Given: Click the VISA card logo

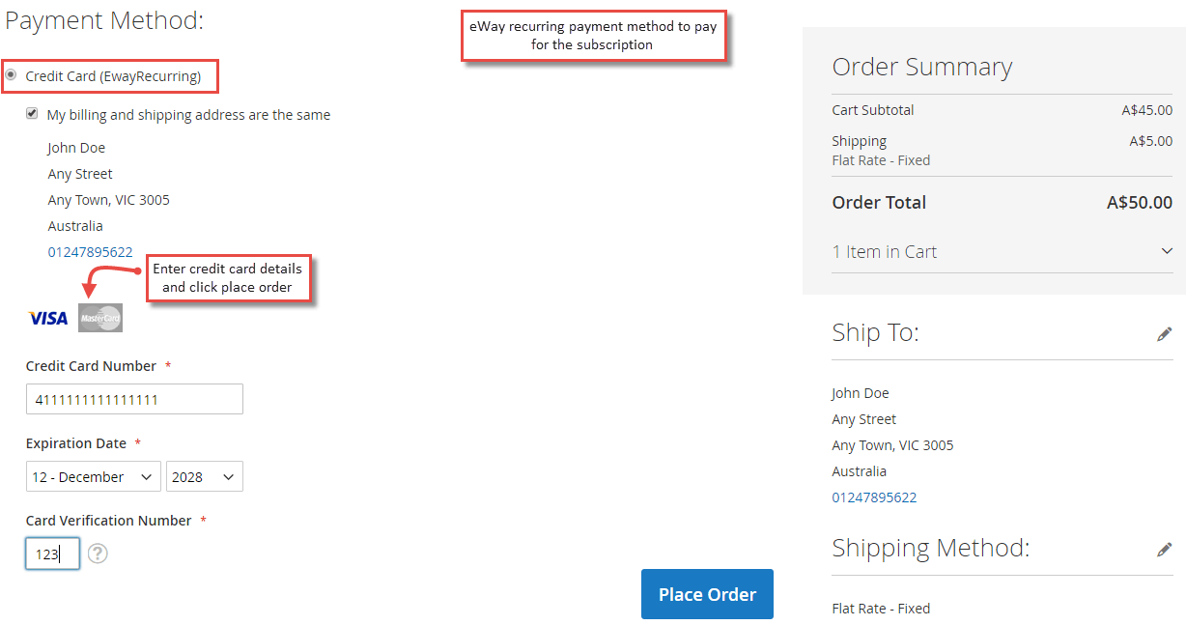Looking at the screenshot, I should pyautogui.click(x=48, y=318).
